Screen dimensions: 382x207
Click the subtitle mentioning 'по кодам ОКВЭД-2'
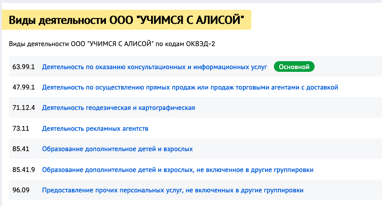[112, 44]
